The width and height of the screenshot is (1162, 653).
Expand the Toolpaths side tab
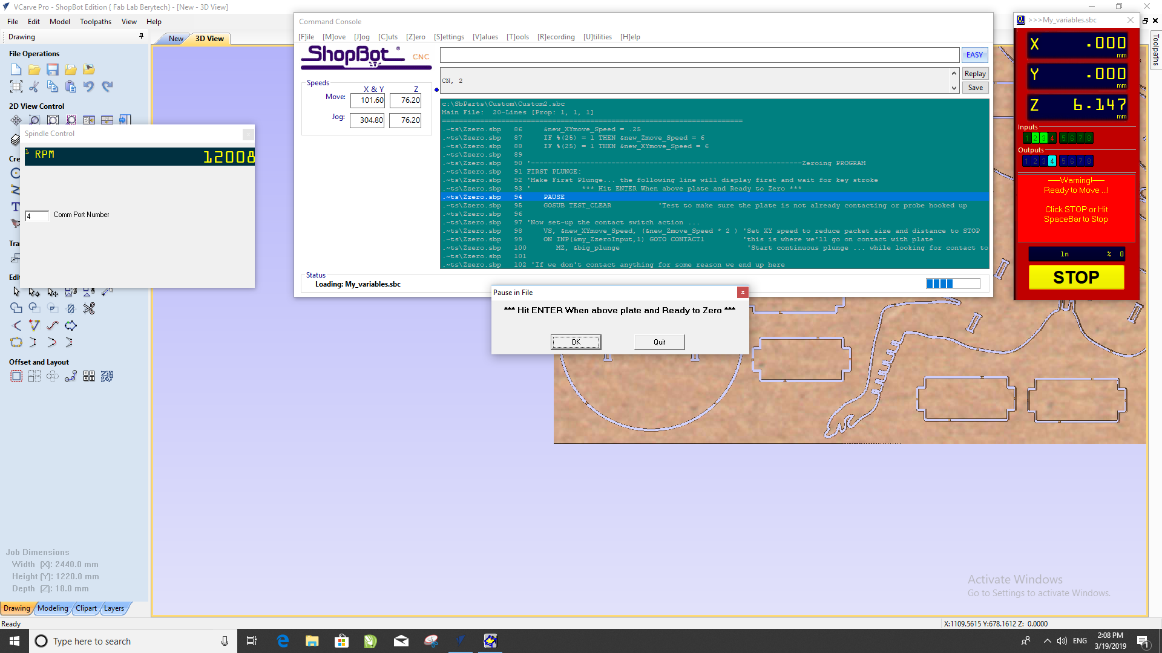point(1155,50)
